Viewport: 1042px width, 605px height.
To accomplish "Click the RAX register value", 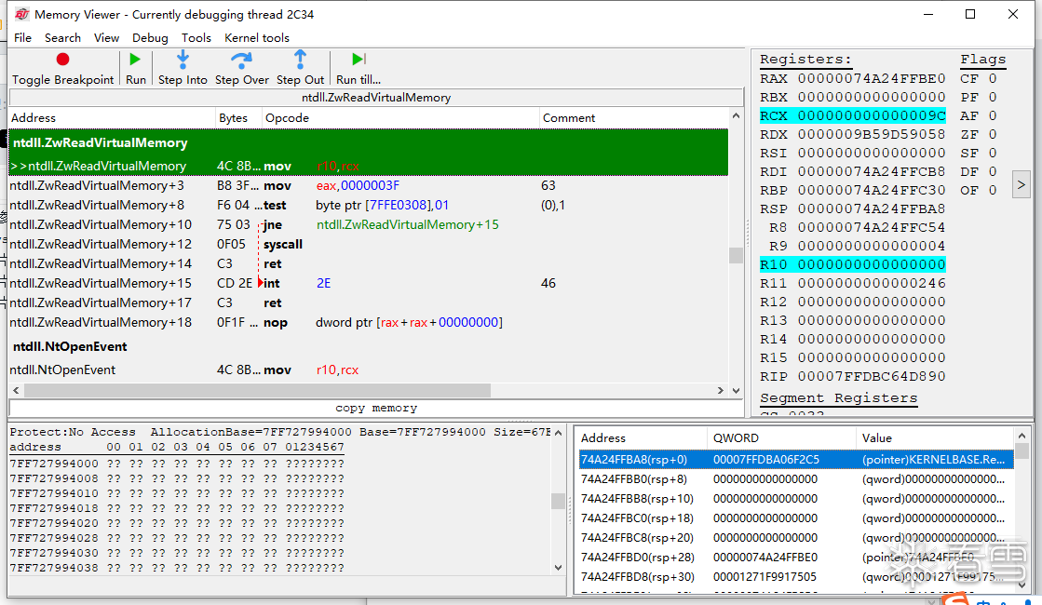I will click(x=872, y=78).
